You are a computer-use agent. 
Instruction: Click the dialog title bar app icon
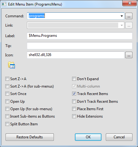click(4, 4)
